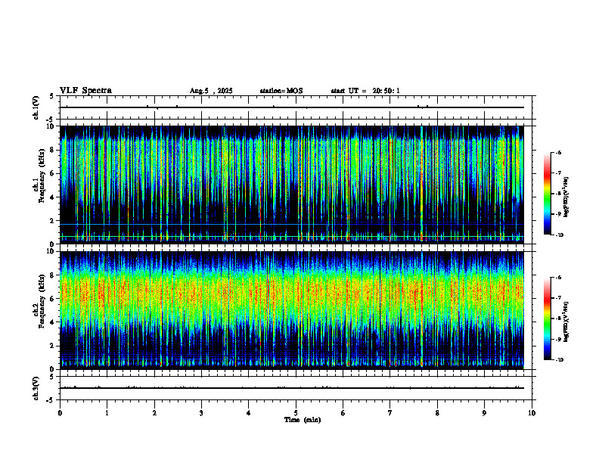Click the ch.2 spectrogram panel
Screen dimensions: 599x463
291,310
